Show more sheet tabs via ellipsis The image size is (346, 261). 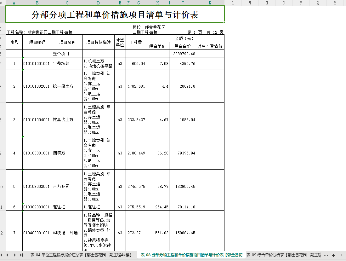pos(326,255)
